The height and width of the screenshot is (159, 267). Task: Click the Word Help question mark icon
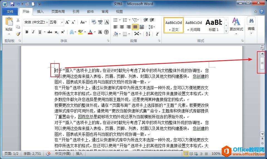(x=261, y=11)
